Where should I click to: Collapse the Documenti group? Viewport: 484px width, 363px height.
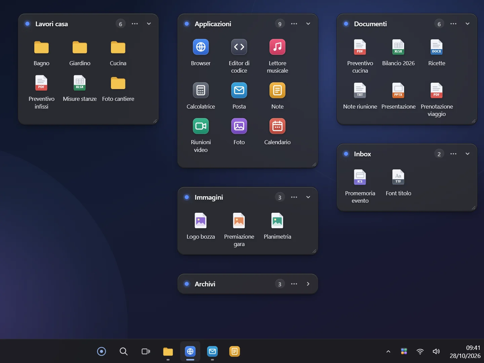point(468,24)
